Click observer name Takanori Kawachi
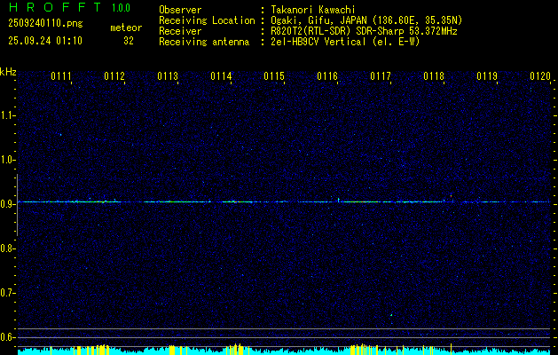 coord(312,10)
